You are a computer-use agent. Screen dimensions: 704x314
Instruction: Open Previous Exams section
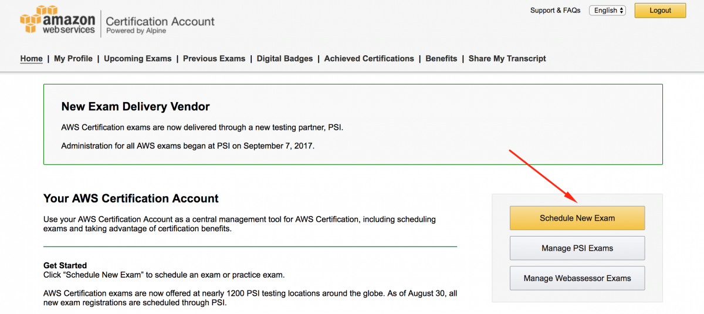pos(214,59)
